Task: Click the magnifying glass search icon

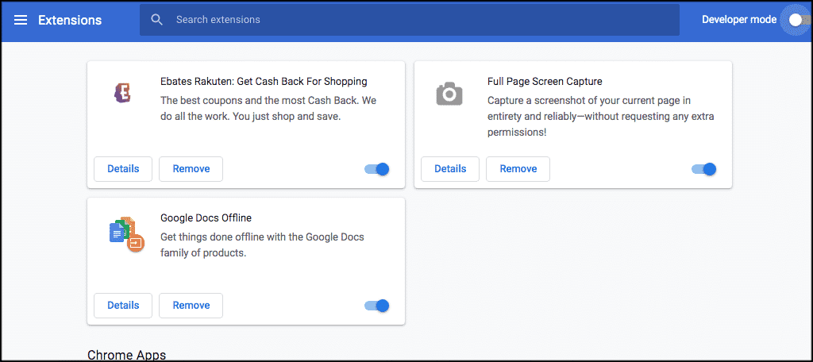Action: click(157, 20)
